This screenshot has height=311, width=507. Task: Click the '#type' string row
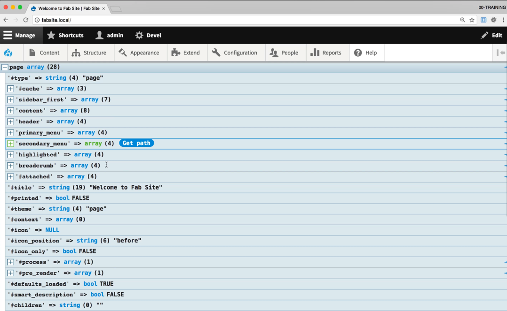click(x=256, y=78)
